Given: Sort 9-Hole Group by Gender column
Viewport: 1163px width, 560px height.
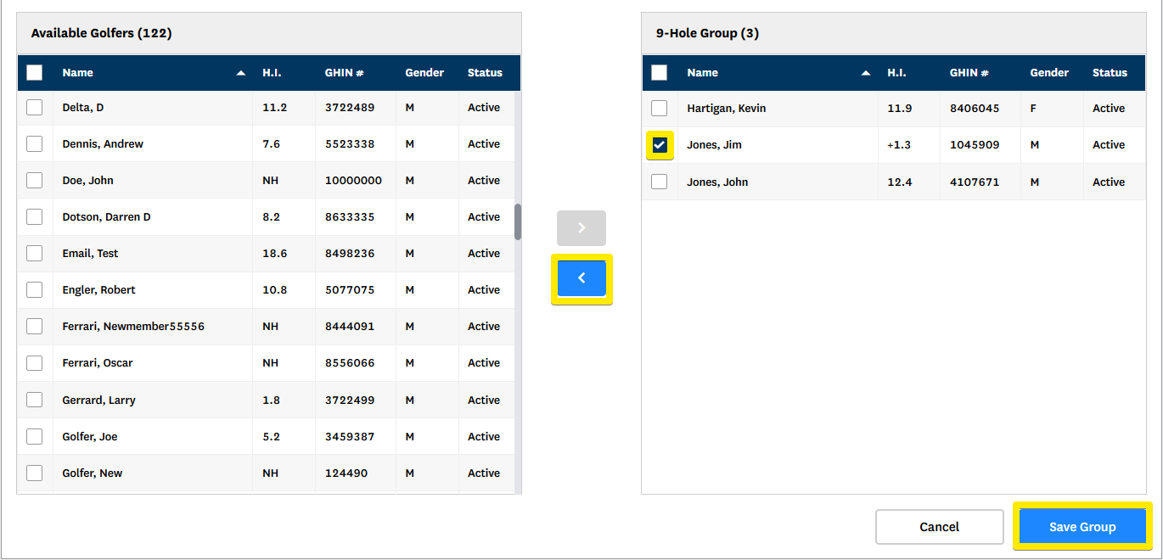Looking at the screenshot, I should pos(1049,73).
